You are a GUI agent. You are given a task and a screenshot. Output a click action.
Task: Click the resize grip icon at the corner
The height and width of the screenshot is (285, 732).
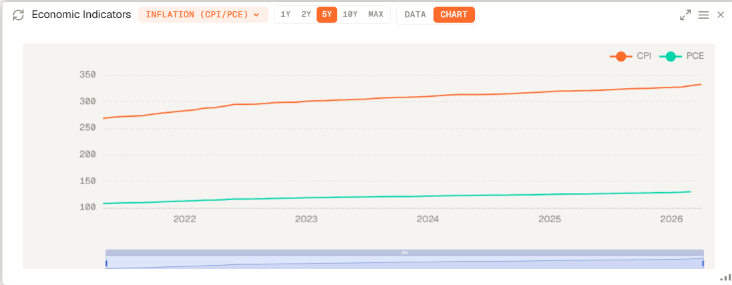(x=725, y=277)
